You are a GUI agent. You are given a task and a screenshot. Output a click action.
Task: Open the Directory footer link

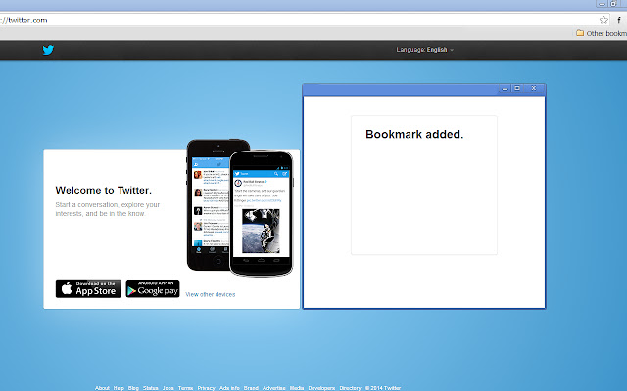point(350,388)
